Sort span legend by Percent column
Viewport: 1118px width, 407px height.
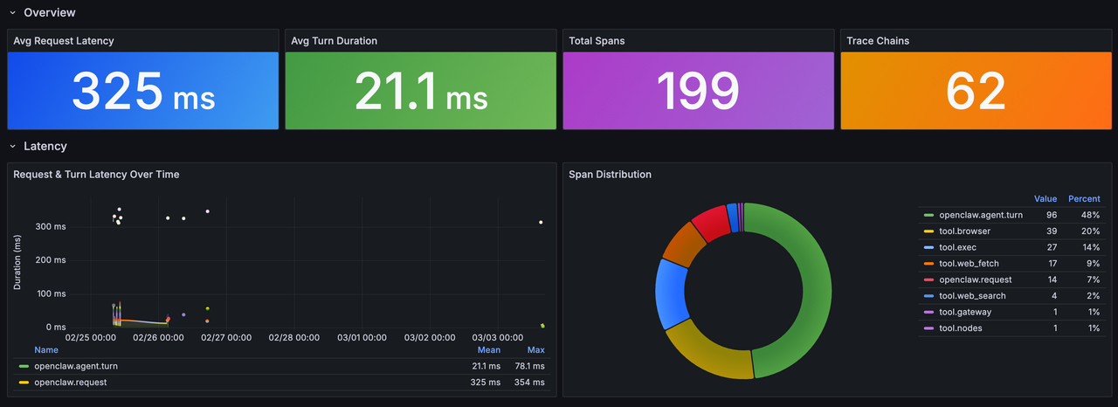click(1083, 199)
